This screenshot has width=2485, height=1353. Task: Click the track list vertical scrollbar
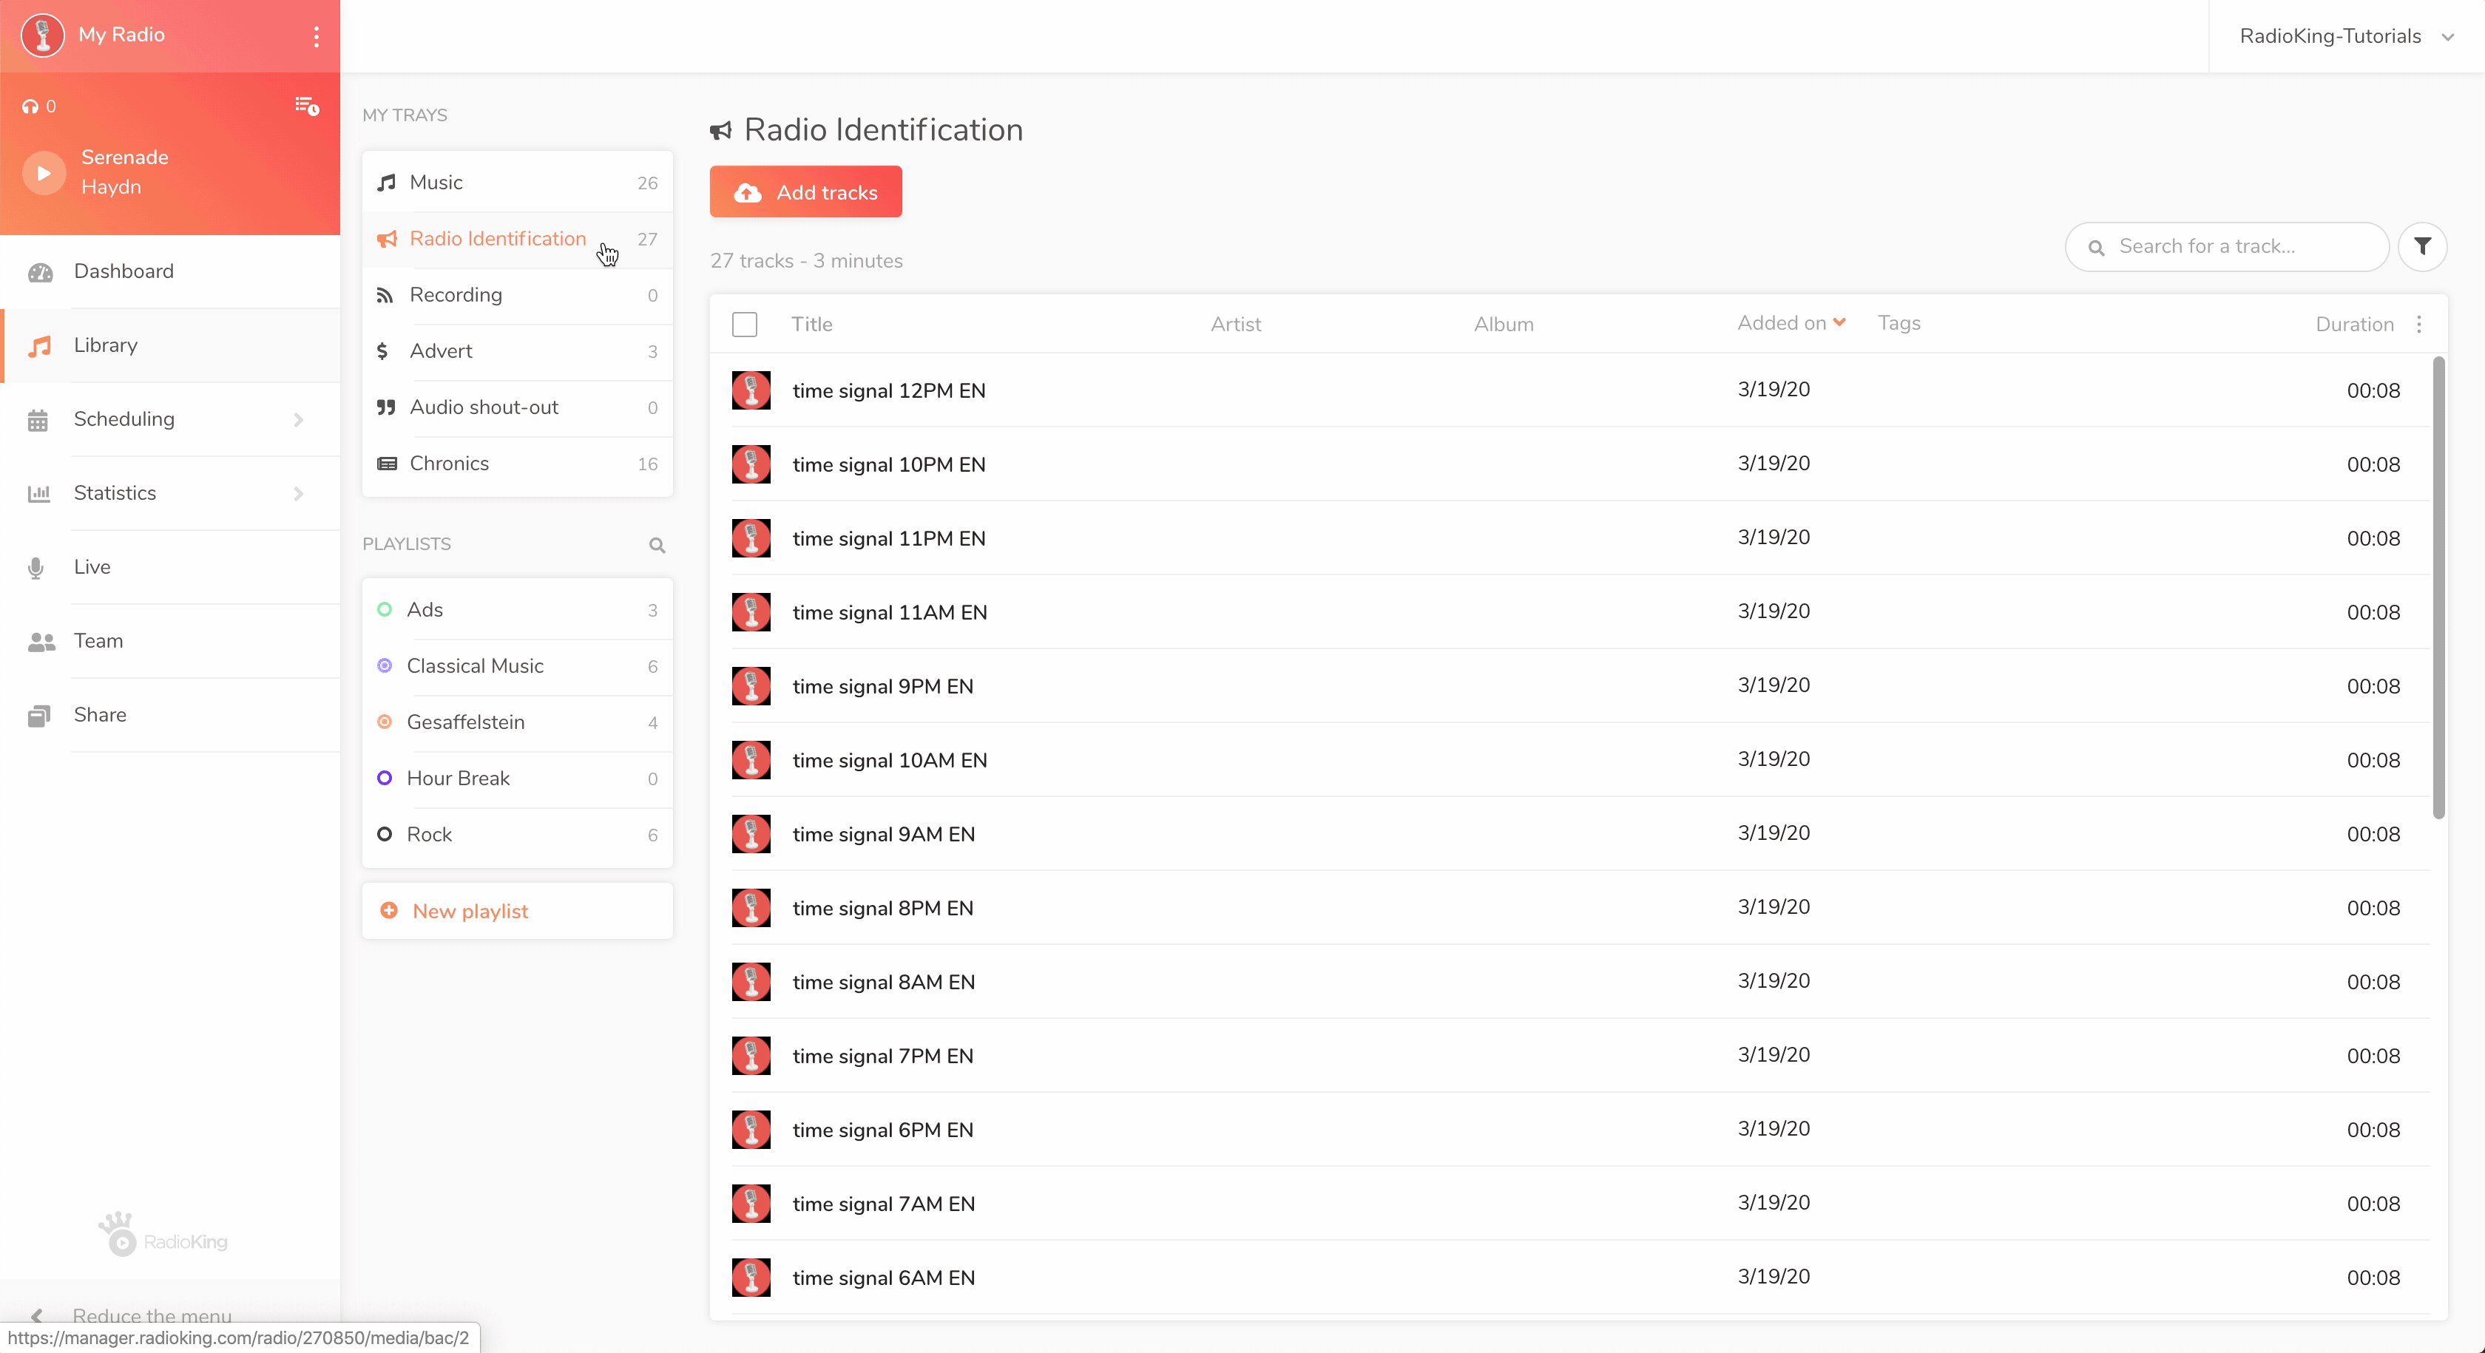2438,589
